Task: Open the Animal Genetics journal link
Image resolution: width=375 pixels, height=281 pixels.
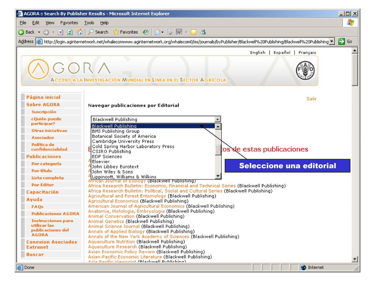Action: [106, 221]
